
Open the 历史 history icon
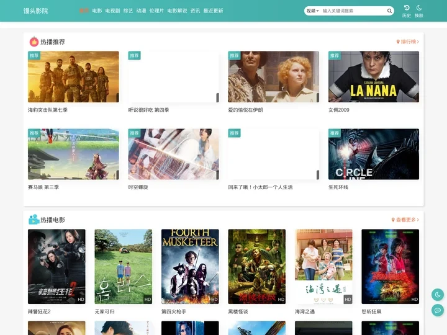click(x=407, y=11)
